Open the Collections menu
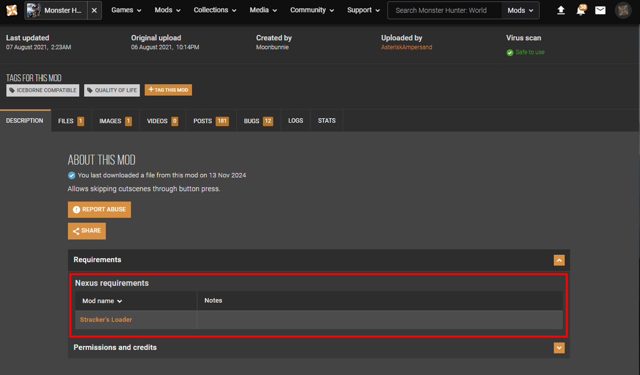 pyautogui.click(x=215, y=10)
